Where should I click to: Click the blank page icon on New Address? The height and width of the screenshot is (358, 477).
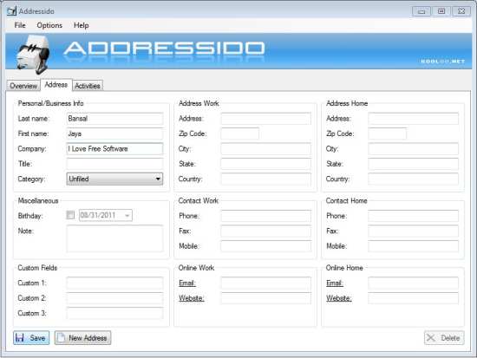point(62,337)
